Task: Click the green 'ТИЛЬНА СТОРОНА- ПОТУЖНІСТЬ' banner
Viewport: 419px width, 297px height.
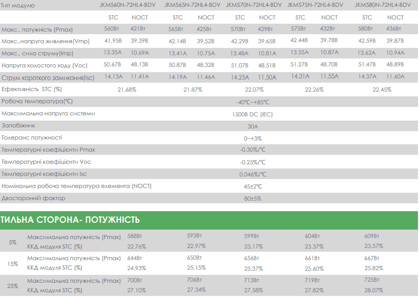Action: [70, 220]
